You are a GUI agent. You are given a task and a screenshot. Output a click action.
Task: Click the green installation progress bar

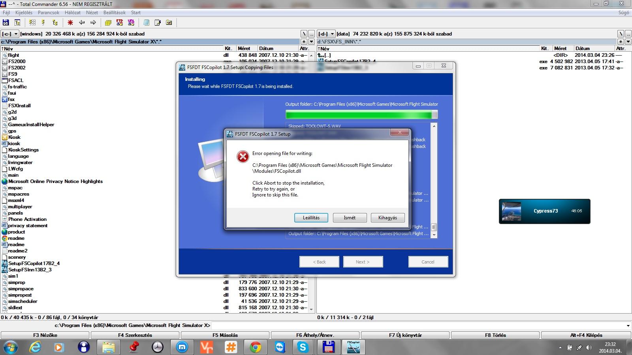click(361, 115)
